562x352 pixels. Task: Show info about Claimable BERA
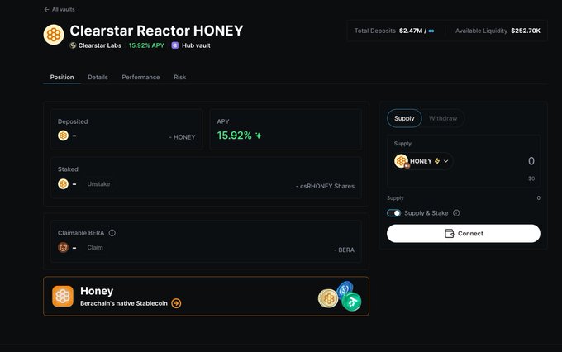(112, 233)
